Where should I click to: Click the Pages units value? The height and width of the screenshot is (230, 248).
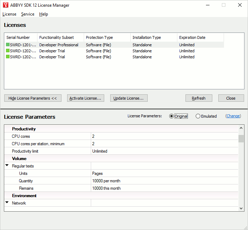[98, 173]
